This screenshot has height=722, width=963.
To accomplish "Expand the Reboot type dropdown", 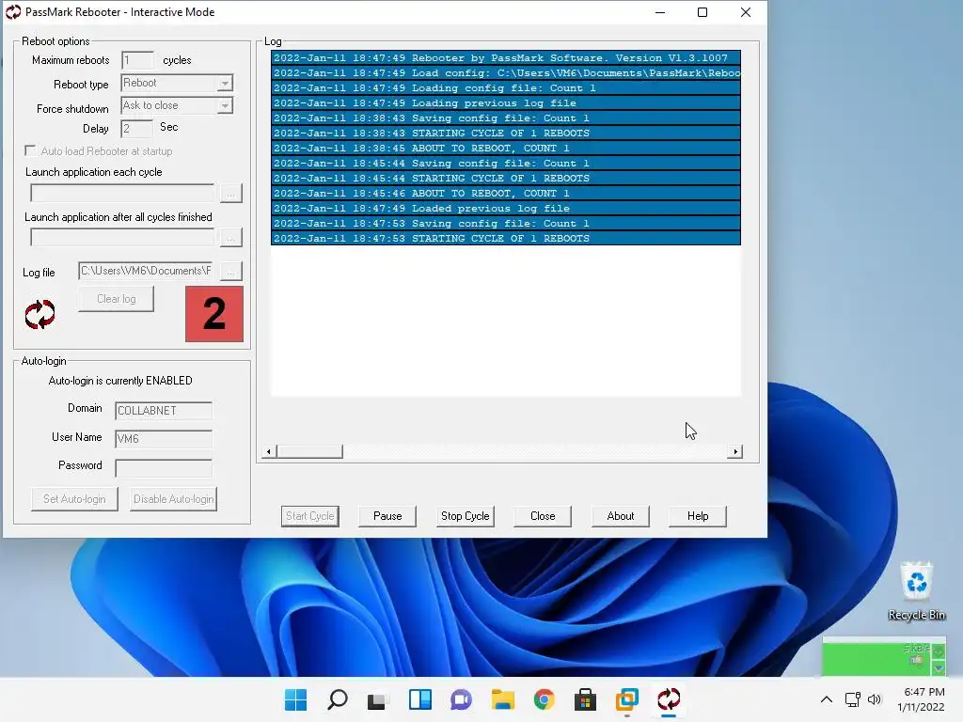I will [226, 84].
